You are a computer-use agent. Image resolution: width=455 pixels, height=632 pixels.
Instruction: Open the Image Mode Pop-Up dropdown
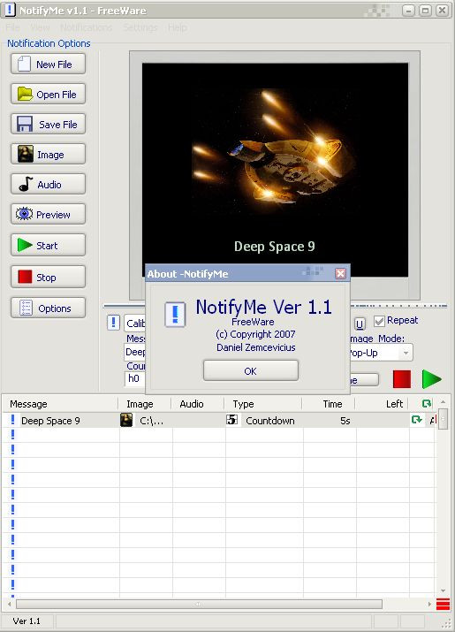click(406, 353)
